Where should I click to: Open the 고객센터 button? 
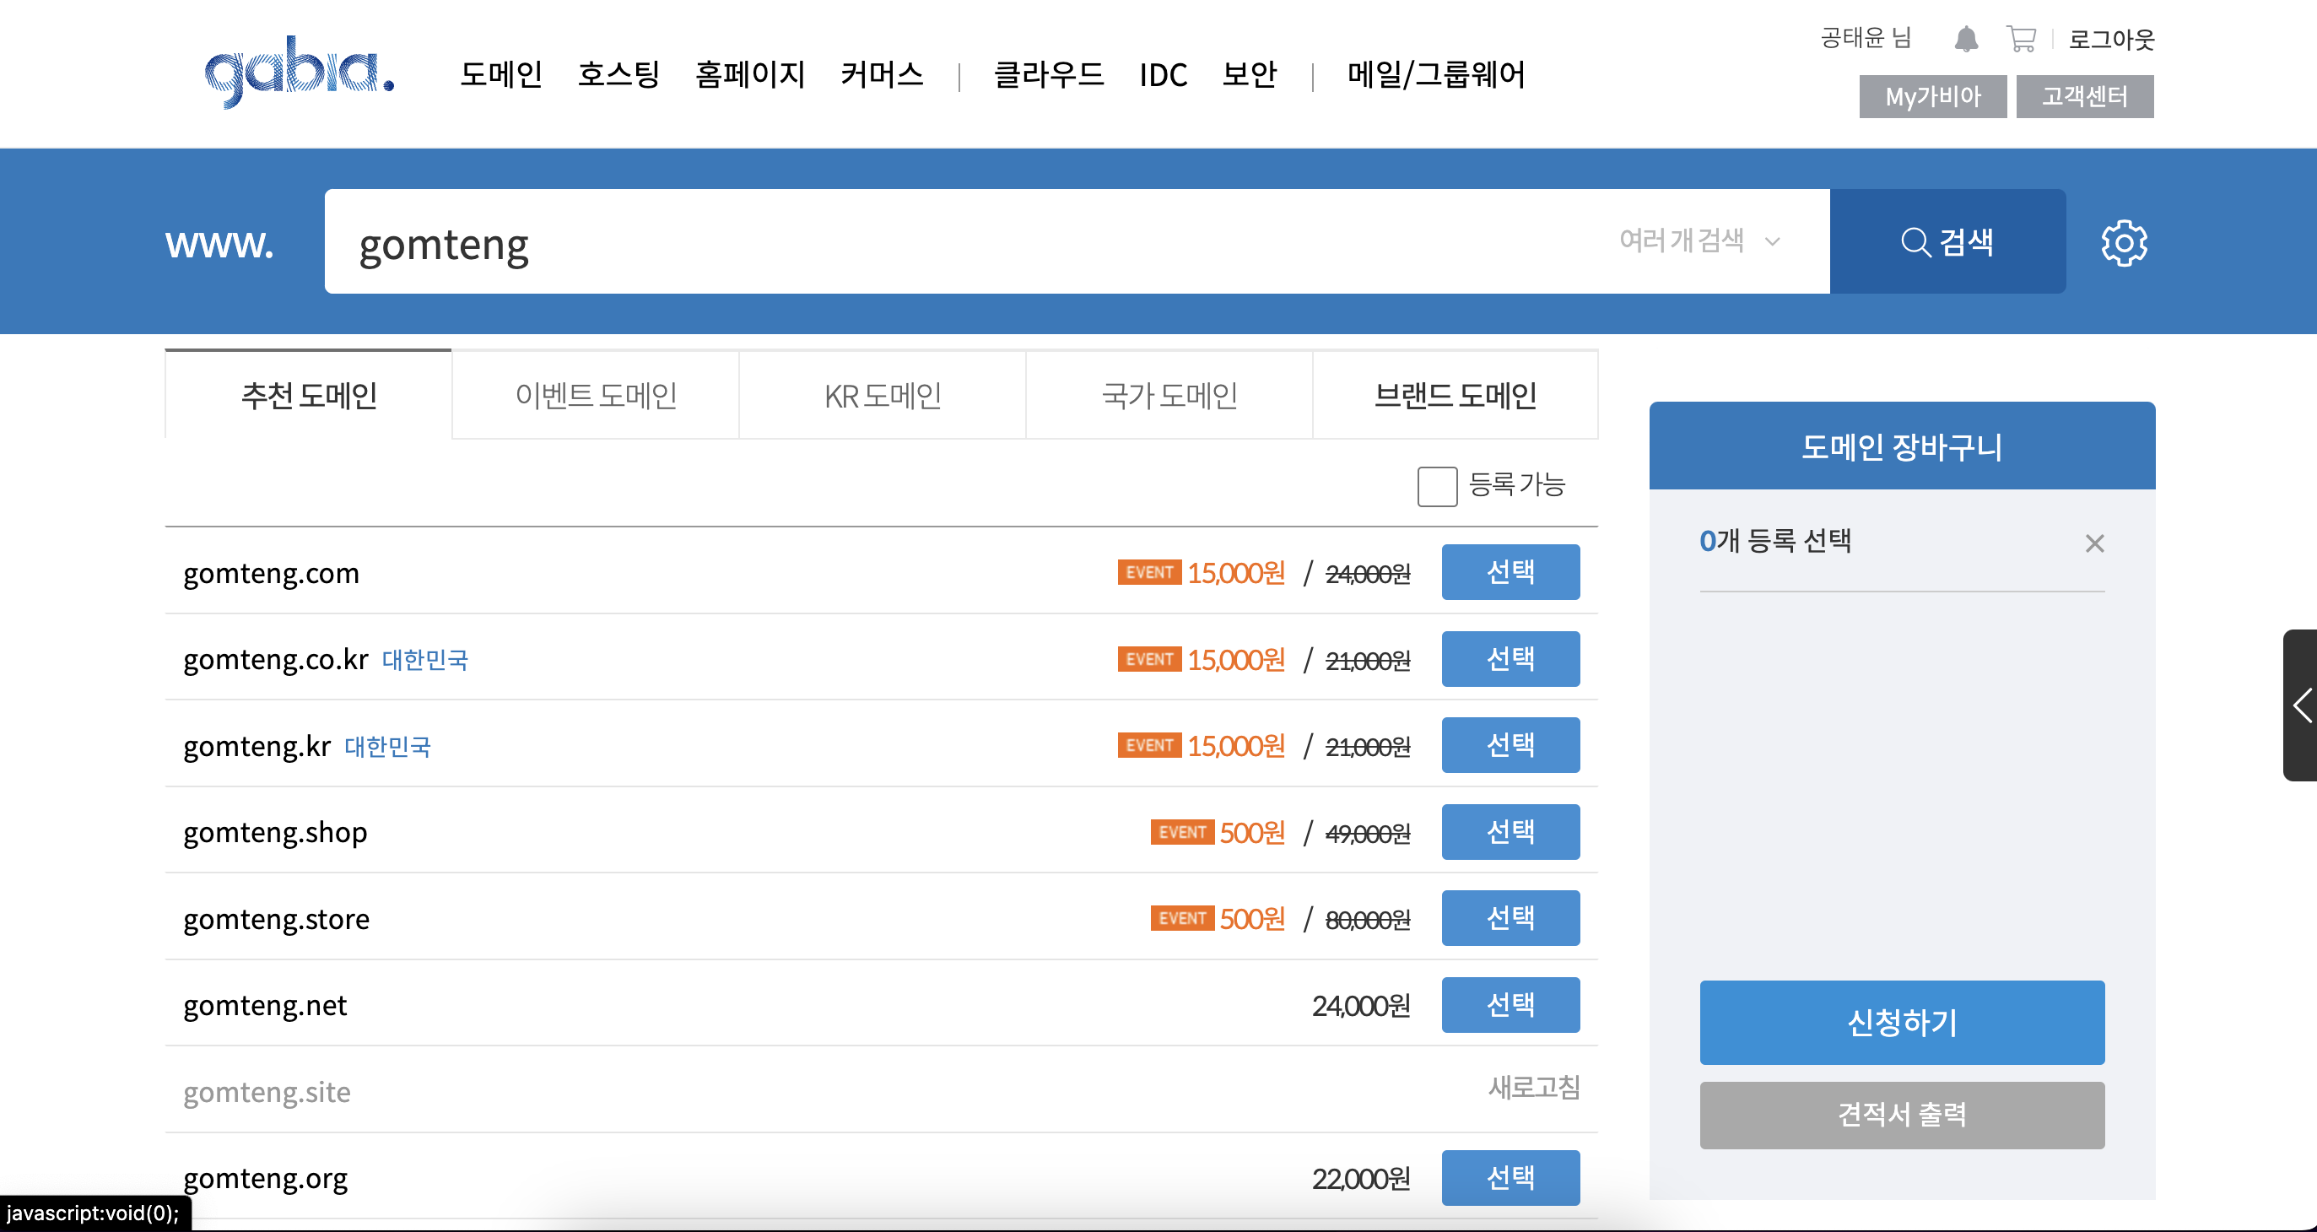2085,96
